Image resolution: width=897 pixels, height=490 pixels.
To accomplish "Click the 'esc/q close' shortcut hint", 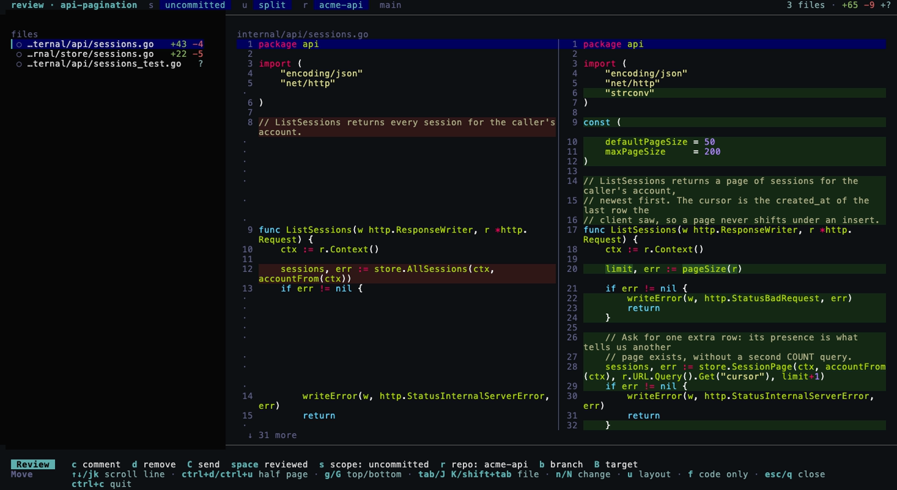I will (x=795, y=474).
